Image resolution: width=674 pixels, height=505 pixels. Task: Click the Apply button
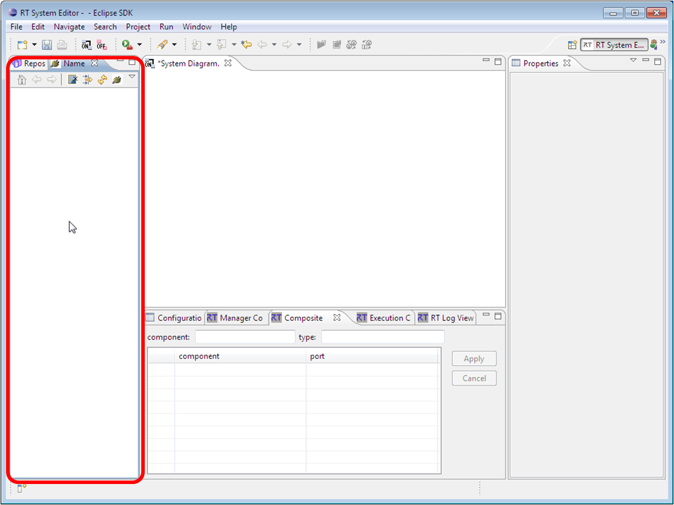[x=474, y=359]
